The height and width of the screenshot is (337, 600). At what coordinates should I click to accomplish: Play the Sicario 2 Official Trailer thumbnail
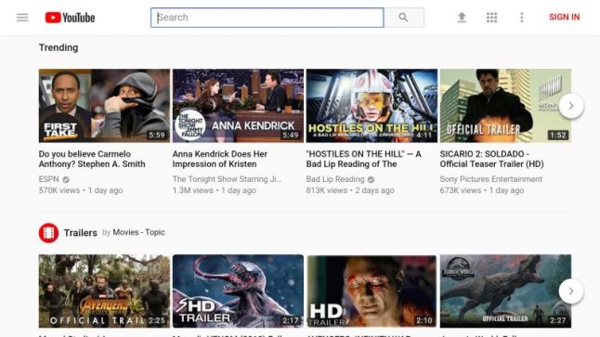coord(505,106)
